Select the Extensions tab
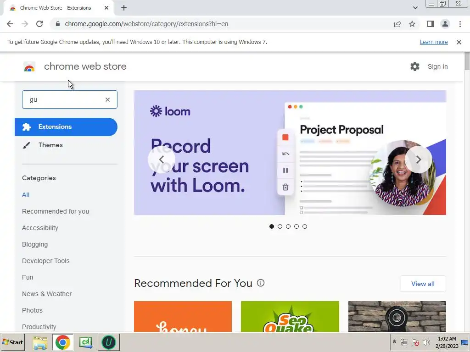470x352 pixels. [x=66, y=127]
